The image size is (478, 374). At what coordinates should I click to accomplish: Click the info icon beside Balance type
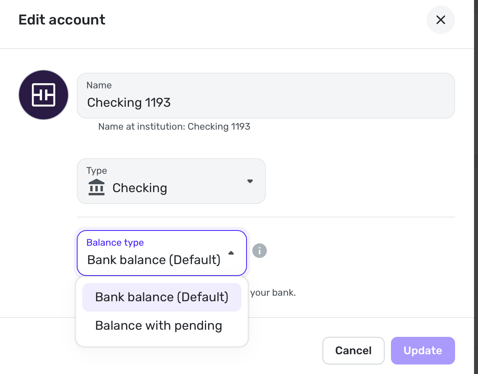260,251
